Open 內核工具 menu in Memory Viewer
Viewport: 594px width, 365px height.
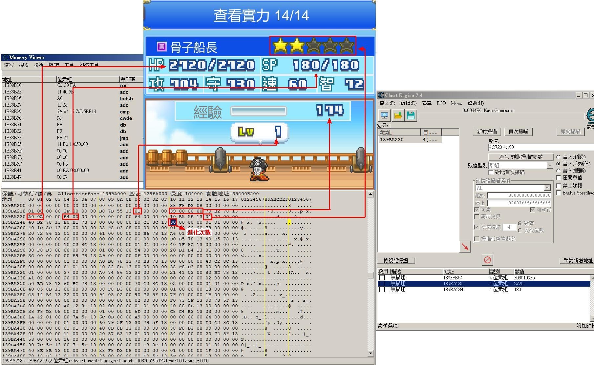click(x=89, y=65)
